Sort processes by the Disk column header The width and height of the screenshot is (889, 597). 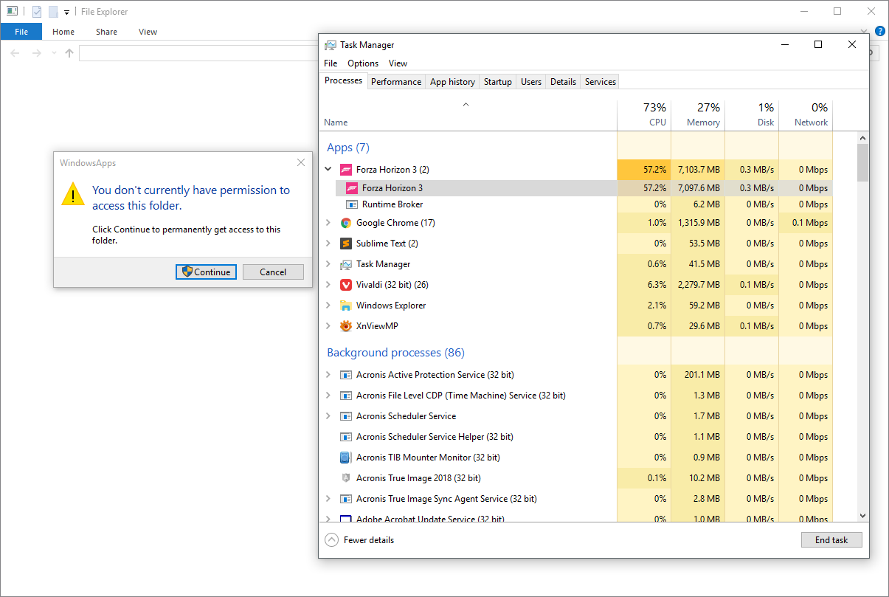click(x=752, y=115)
